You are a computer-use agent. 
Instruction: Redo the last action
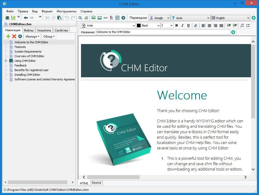tap(73, 18)
